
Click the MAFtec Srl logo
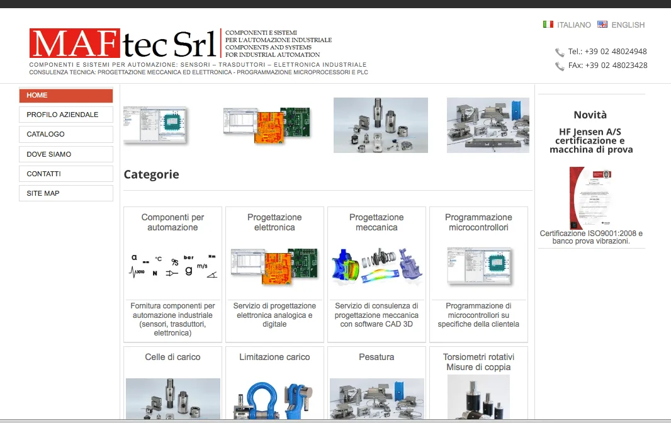point(122,43)
